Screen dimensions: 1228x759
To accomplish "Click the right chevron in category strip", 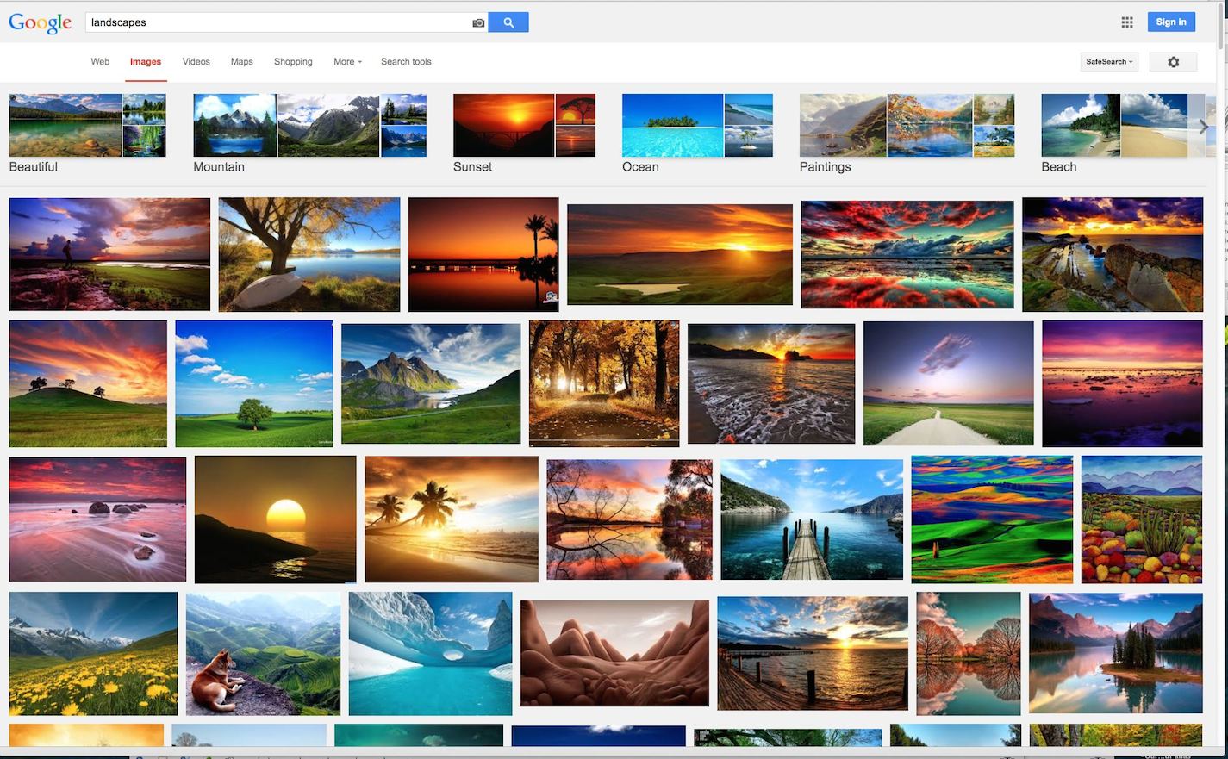I will point(1203,127).
